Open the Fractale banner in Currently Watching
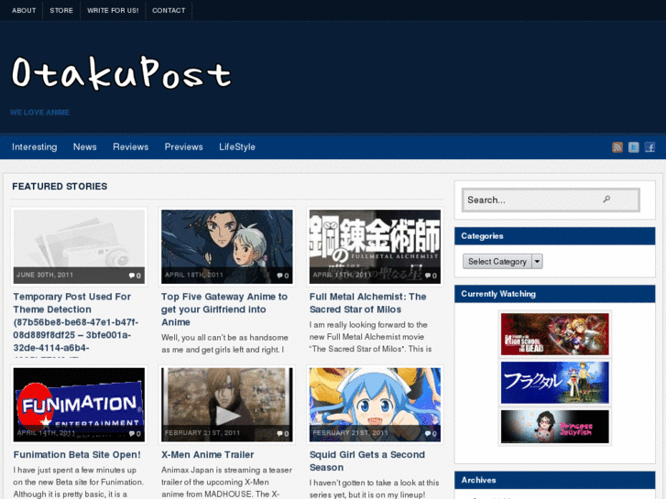 point(555,383)
